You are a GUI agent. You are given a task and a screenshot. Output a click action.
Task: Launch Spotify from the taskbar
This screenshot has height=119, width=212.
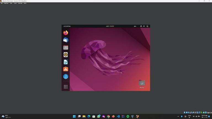(128, 116)
